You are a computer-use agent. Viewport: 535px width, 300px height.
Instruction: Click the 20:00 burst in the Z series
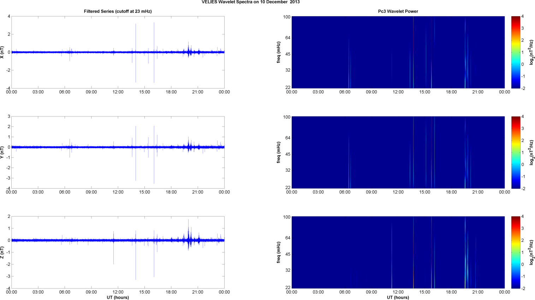tap(189, 235)
